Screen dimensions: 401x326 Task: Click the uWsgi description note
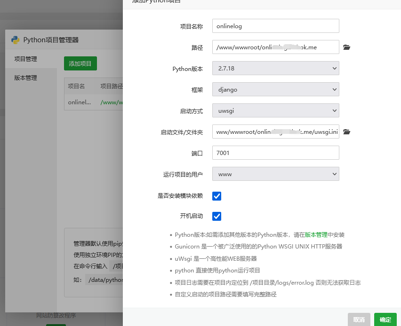[216, 259]
